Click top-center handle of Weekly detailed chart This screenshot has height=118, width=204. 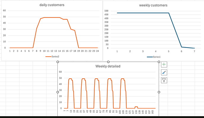pos(108,62)
